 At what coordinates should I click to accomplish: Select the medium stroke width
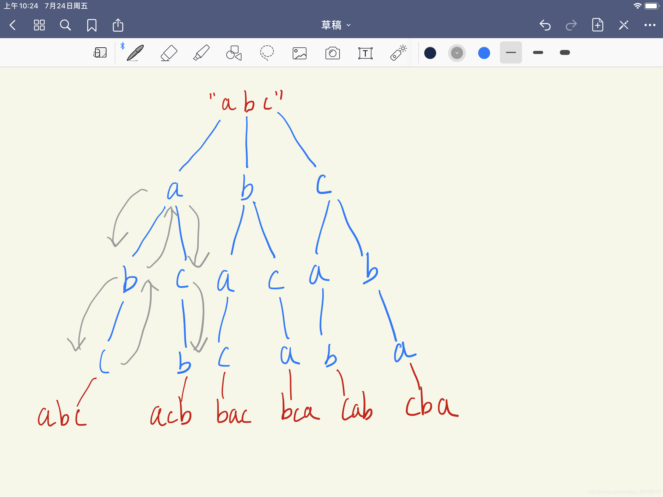tap(538, 52)
